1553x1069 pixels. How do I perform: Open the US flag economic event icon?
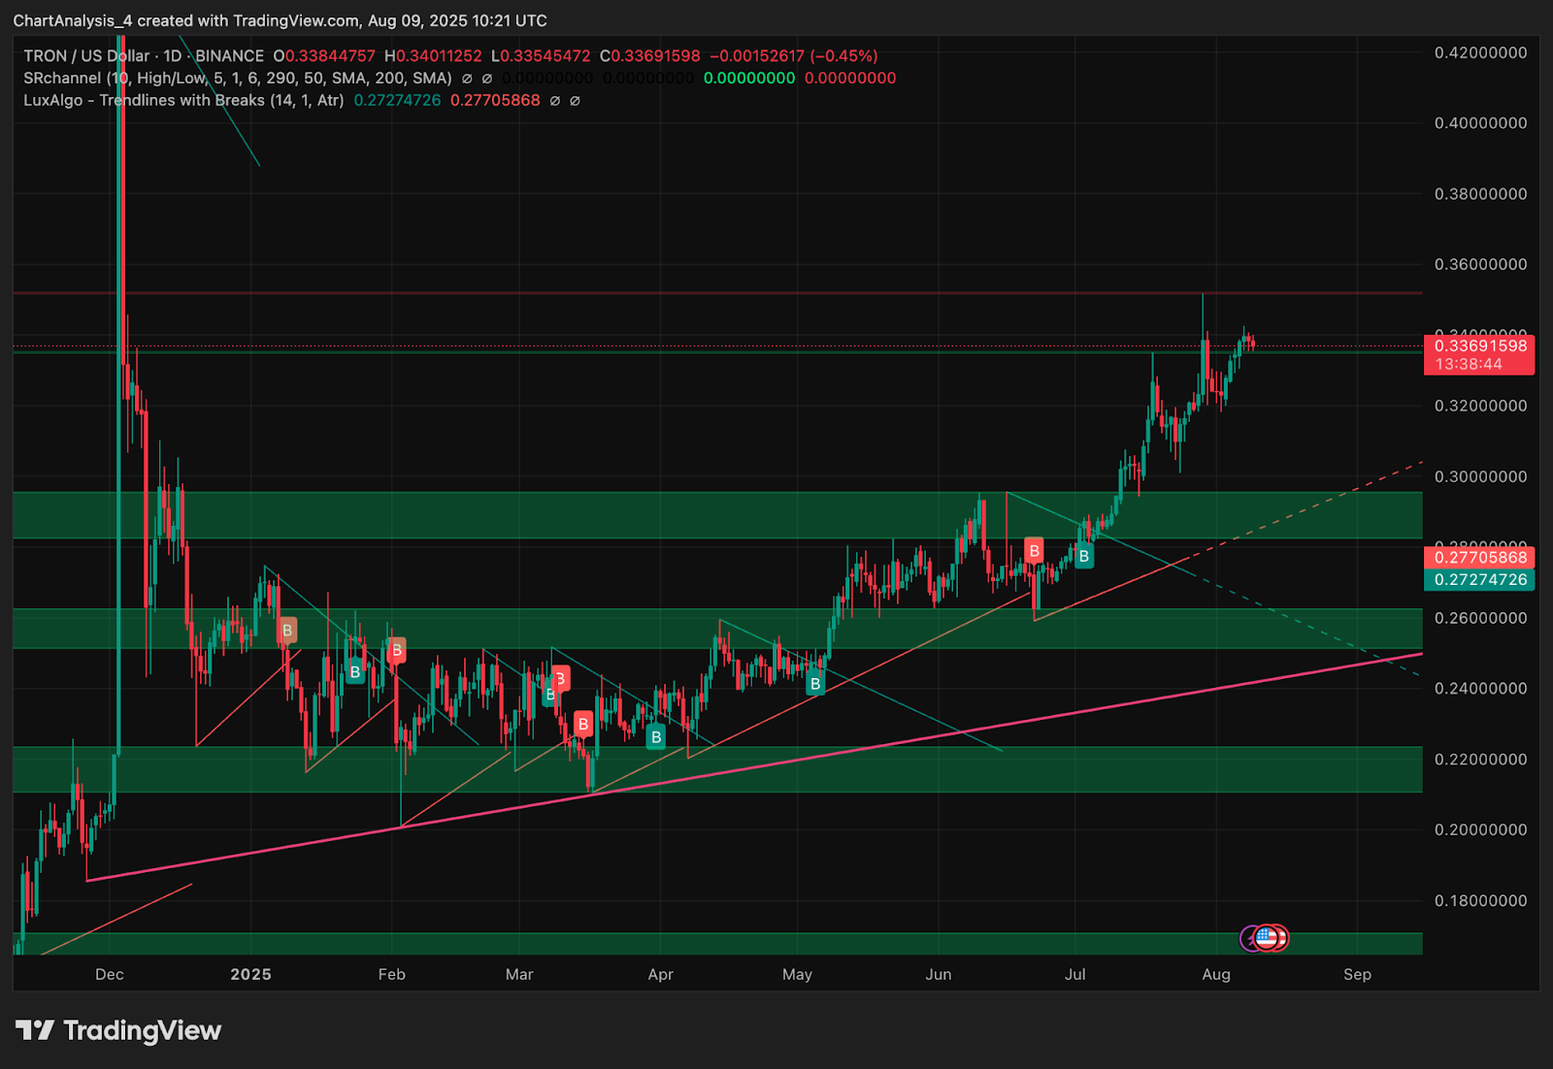[1265, 937]
